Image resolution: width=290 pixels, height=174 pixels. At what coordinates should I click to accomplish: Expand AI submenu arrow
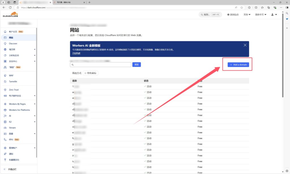(35, 116)
